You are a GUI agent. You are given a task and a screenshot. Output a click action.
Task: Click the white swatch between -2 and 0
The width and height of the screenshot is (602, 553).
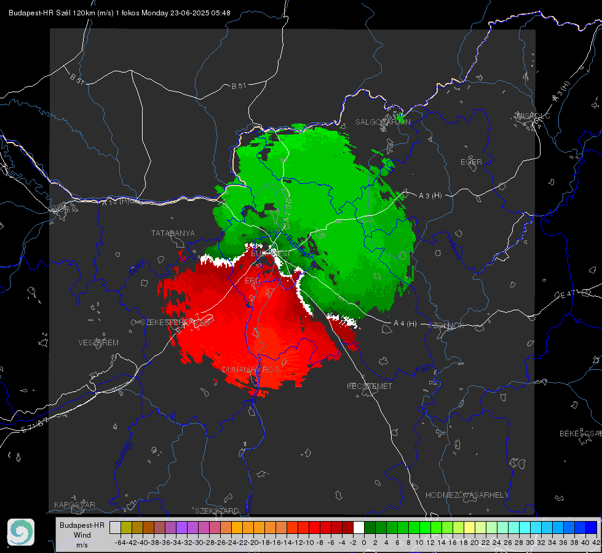coord(358,527)
